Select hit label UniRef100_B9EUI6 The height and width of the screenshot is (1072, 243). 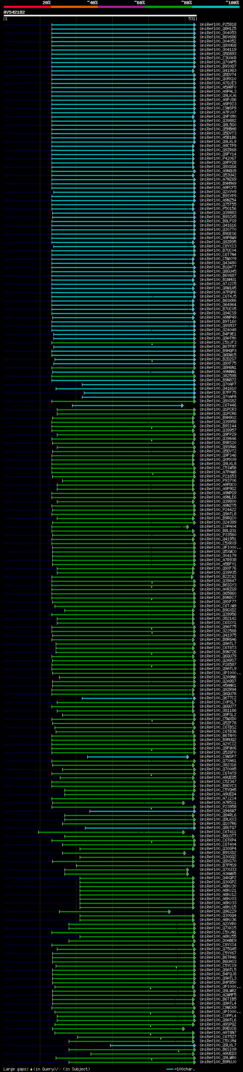pyautogui.click(x=218, y=1029)
